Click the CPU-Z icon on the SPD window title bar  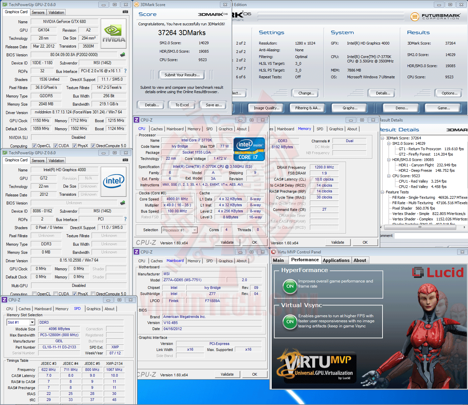pyautogui.click(x=4, y=300)
